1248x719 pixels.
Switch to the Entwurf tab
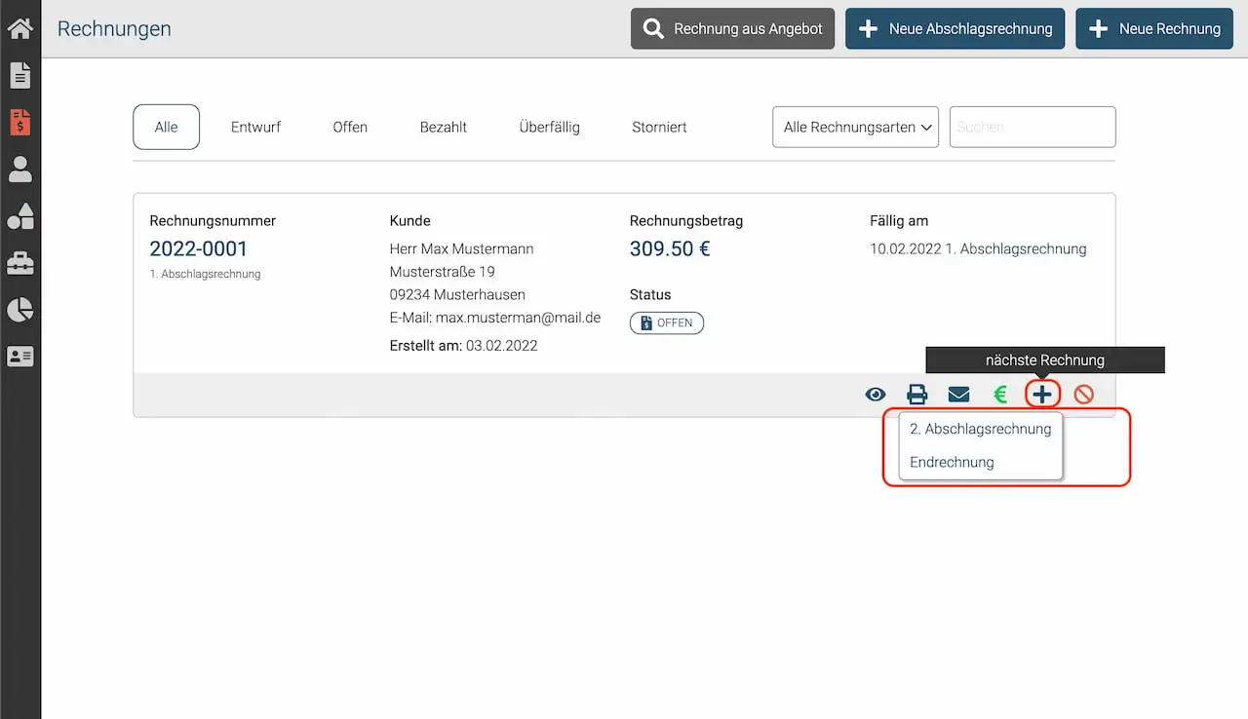(255, 127)
